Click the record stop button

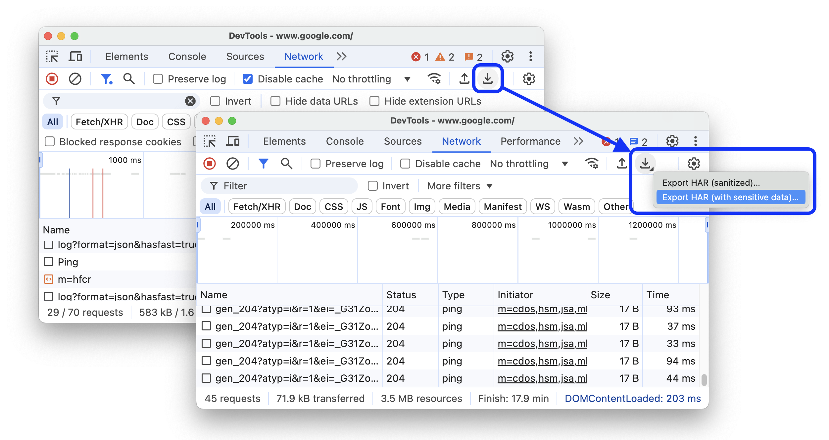point(210,164)
